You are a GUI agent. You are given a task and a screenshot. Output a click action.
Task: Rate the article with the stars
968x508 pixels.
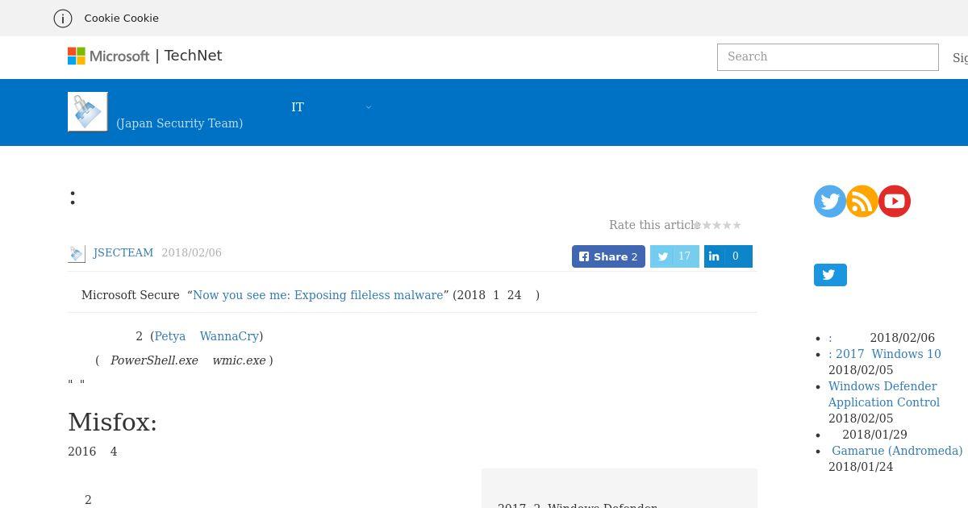click(x=718, y=226)
